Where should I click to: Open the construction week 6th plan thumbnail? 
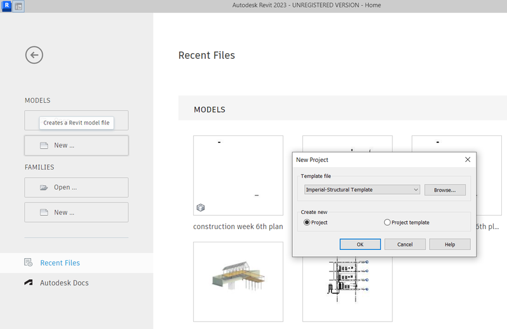click(x=238, y=175)
